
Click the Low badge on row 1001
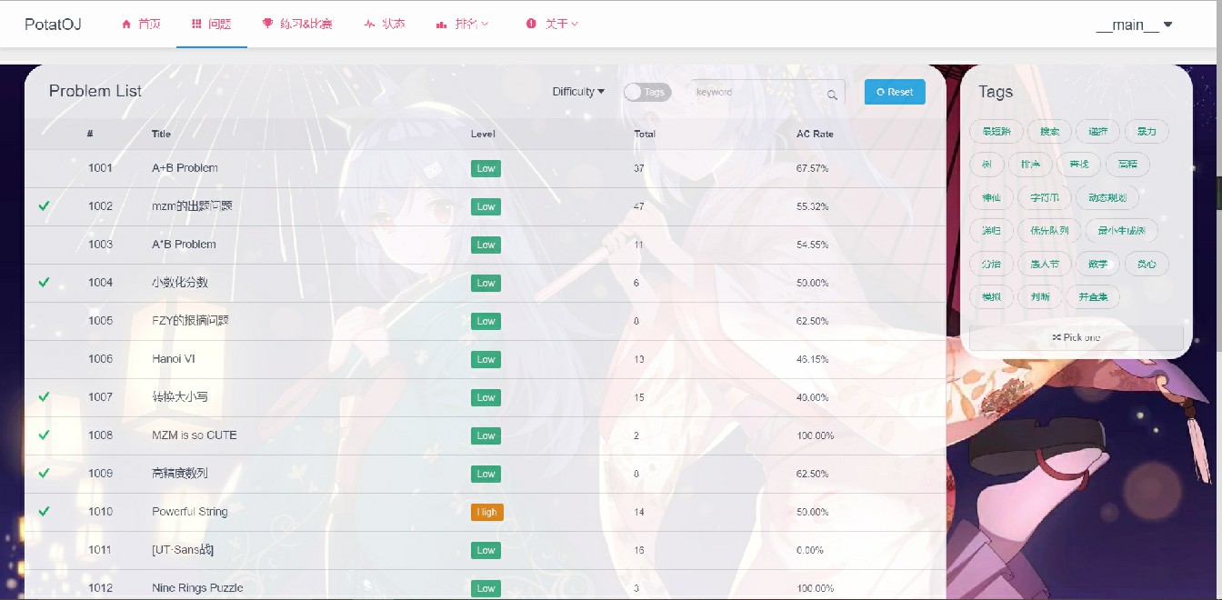point(486,168)
